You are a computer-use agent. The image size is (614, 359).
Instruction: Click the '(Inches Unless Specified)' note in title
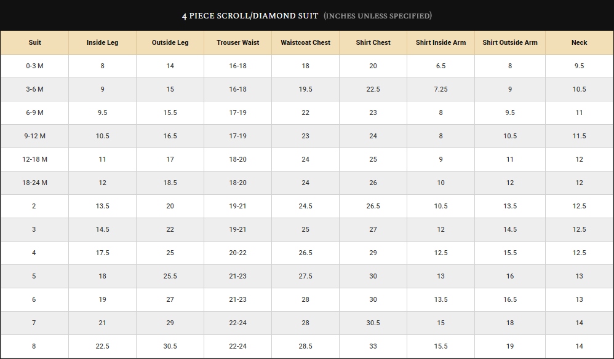point(378,15)
